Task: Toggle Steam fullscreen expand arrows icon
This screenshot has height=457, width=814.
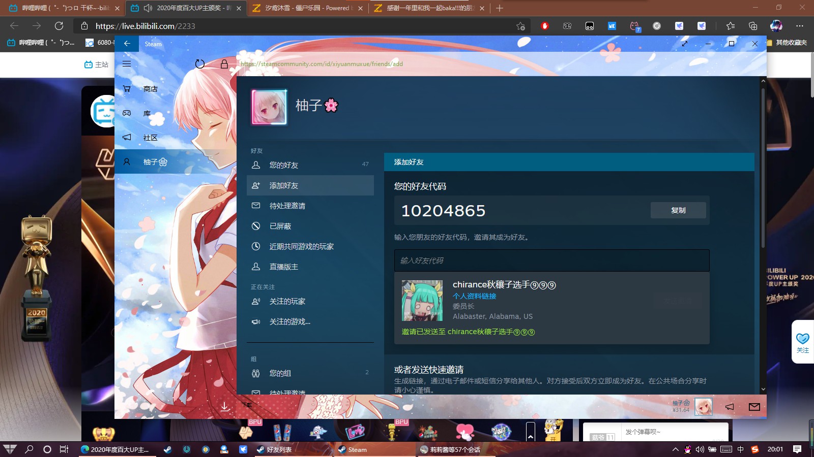Action: tap(685, 44)
